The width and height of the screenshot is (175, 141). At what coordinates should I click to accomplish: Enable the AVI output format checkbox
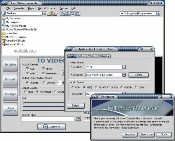(27, 69)
